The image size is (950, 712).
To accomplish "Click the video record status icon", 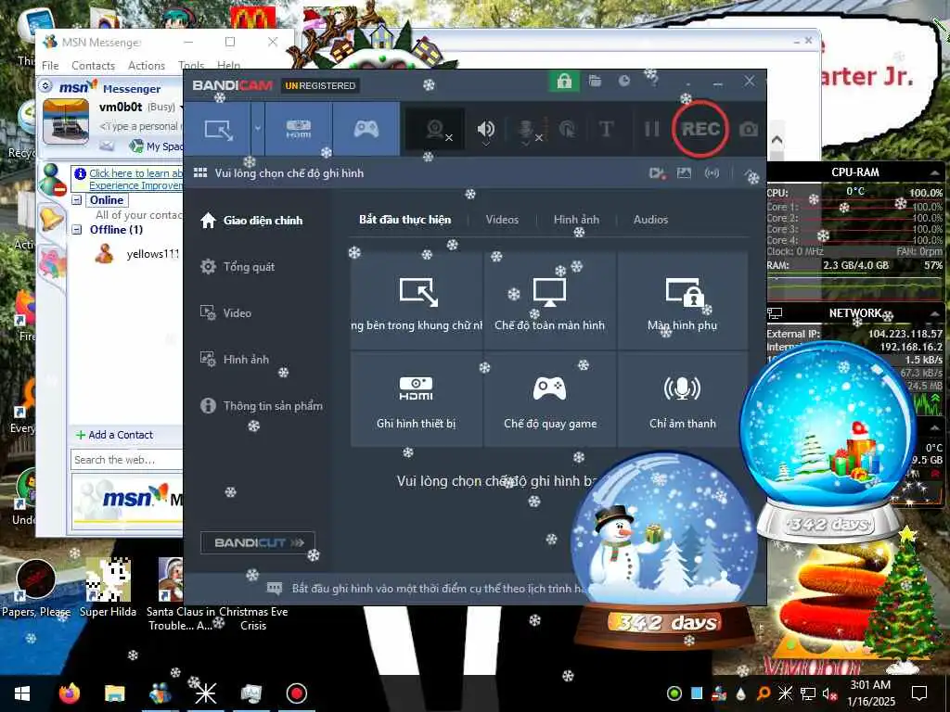I will 657,173.
